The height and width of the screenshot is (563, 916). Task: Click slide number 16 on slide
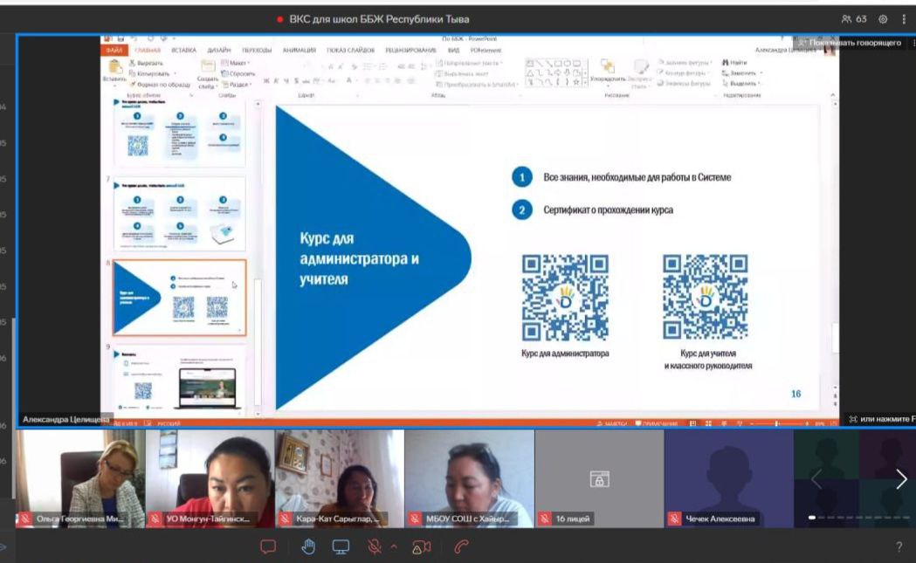[795, 395]
